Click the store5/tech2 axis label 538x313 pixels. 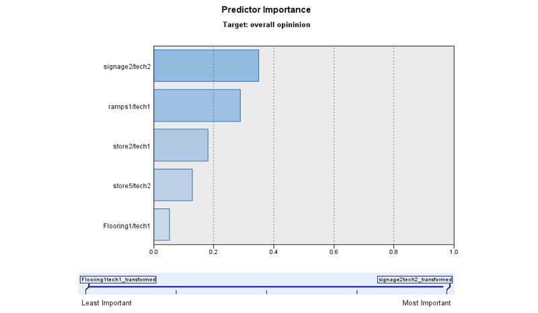130,185
